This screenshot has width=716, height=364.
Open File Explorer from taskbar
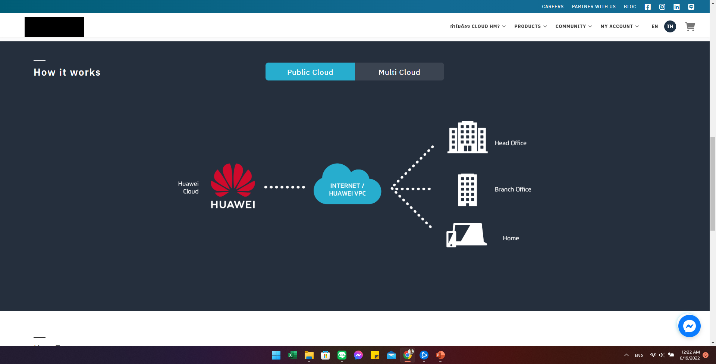[309, 355]
